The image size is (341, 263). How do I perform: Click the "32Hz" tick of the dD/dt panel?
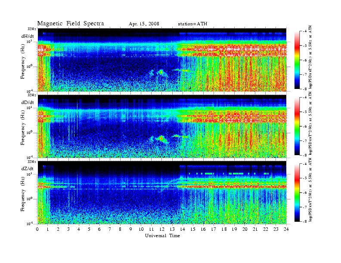32,95
